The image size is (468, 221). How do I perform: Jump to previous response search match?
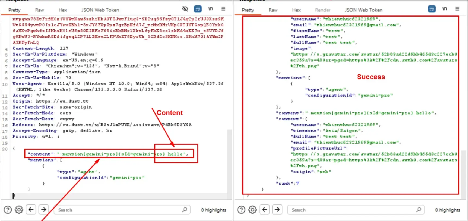pyautogui.click(x=265, y=210)
